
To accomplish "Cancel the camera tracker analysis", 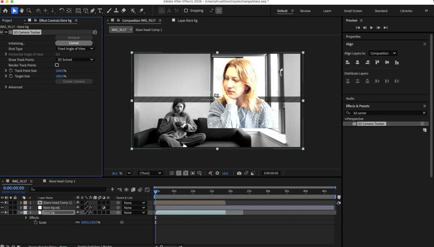I will coord(74,43).
